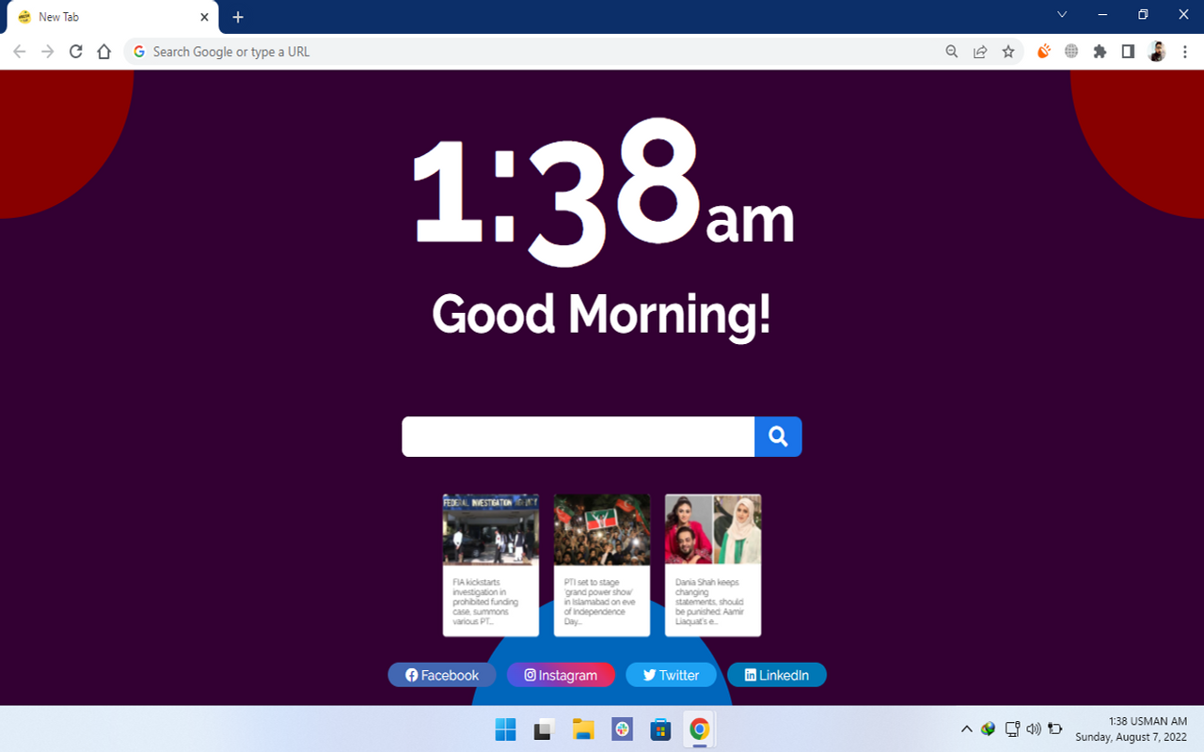Open FIA kickstarts investigation news card

[491, 565]
